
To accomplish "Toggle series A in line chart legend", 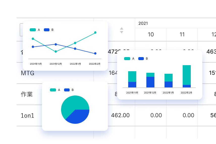I will pyautogui.click(x=35, y=30).
